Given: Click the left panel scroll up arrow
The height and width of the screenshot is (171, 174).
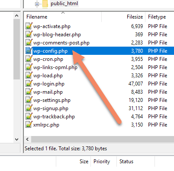Looking at the screenshot, I should (x=16, y=16).
